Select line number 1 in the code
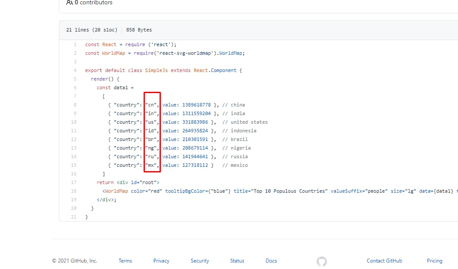The height and width of the screenshot is (269, 458). (x=75, y=44)
